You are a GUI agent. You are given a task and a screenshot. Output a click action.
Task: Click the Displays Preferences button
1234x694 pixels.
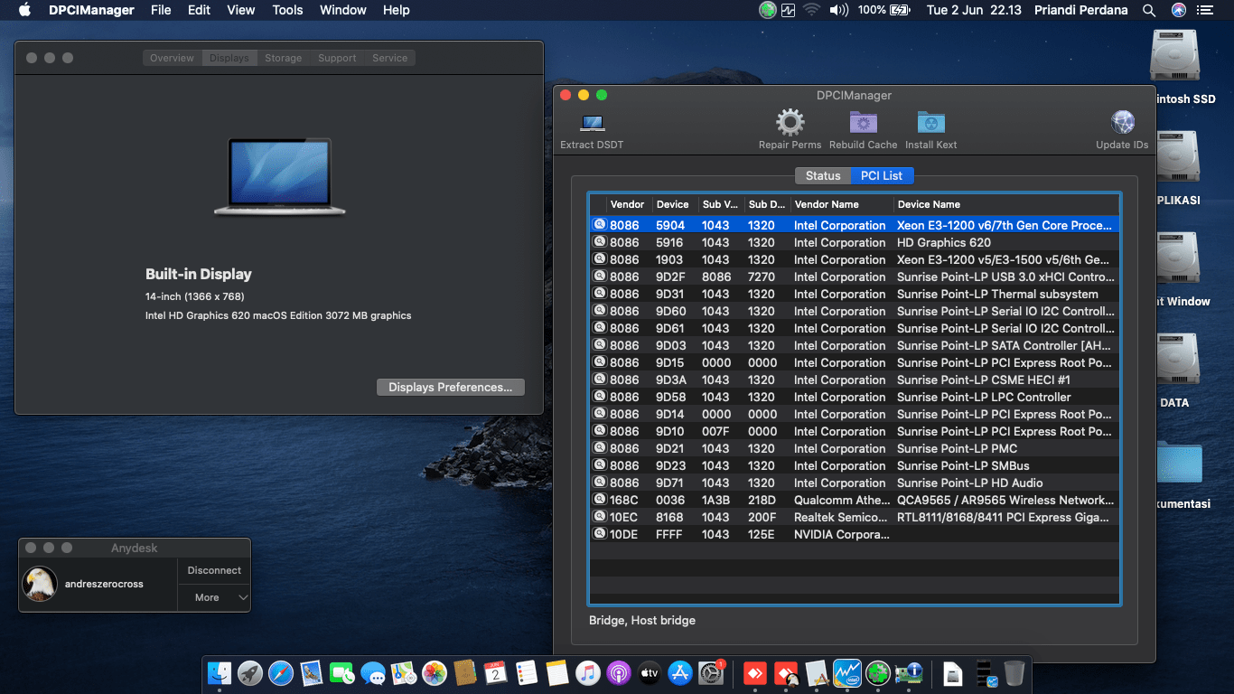click(x=451, y=387)
